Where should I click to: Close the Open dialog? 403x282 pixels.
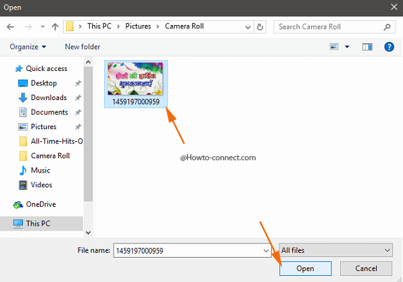[x=394, y=7]
